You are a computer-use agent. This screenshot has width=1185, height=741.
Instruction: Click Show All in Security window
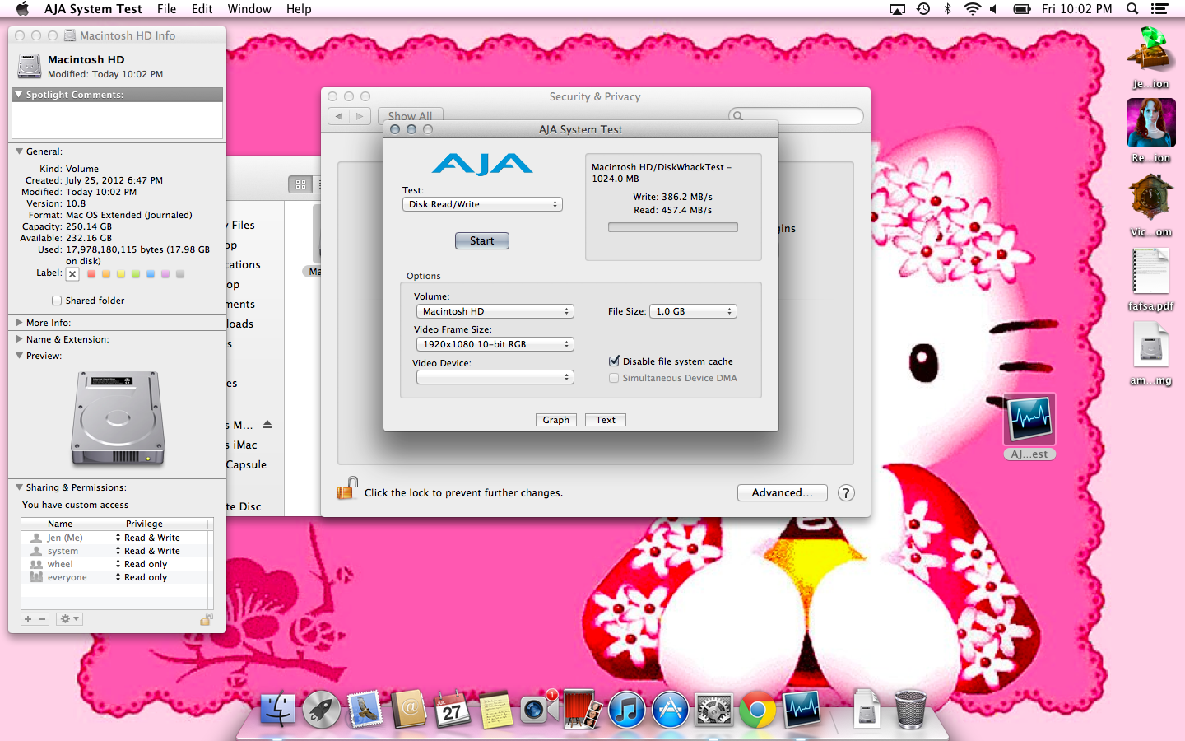point(411,116)
